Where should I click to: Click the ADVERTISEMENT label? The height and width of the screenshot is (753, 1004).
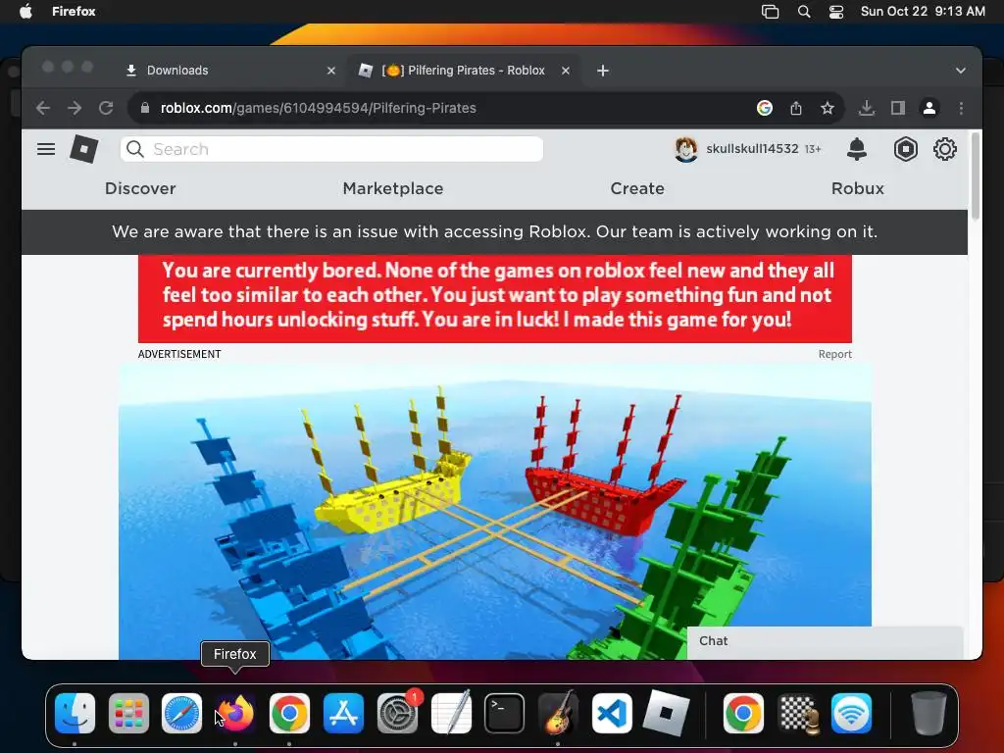point(179,354)
